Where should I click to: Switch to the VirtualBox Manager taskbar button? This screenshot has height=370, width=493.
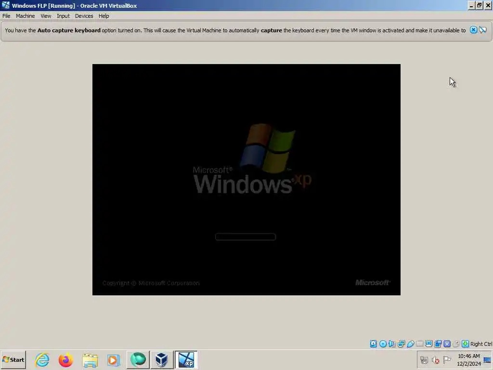point(162,359)
